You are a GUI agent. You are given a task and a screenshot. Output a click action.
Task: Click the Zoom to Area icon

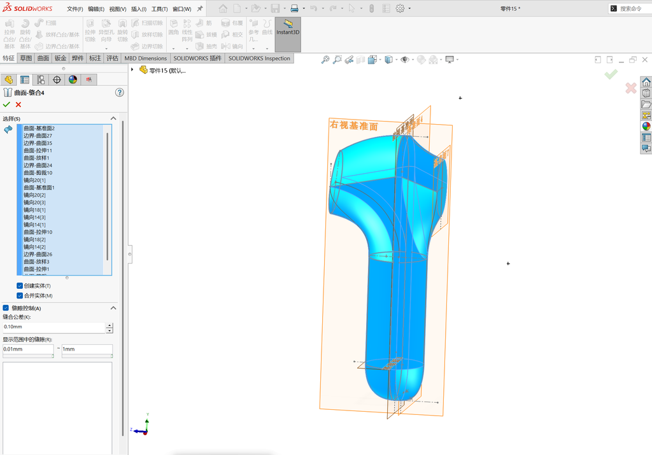coord(337,60)
